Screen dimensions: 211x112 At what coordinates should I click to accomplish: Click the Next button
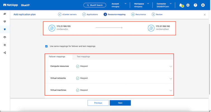120,103
